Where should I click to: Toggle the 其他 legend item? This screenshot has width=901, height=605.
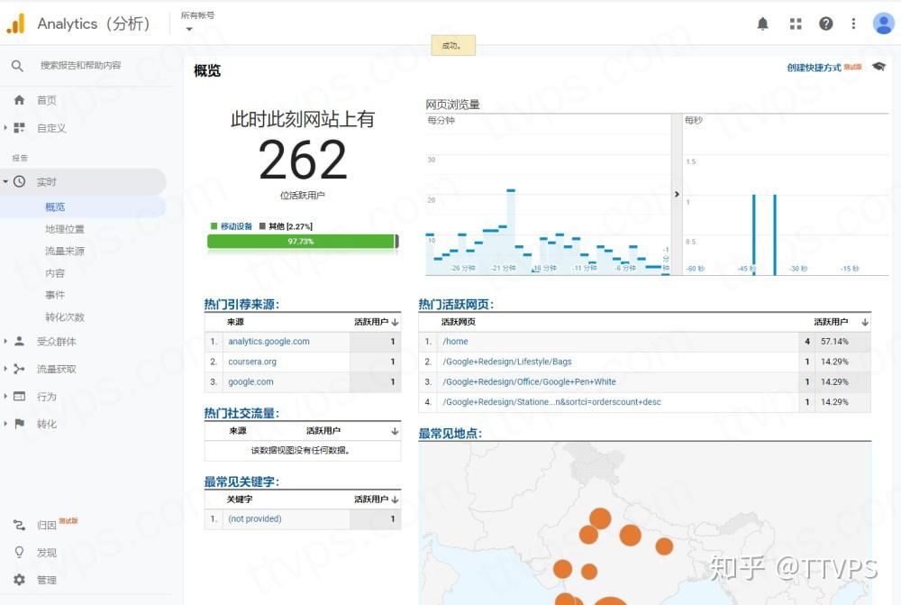tap(276, 225)
